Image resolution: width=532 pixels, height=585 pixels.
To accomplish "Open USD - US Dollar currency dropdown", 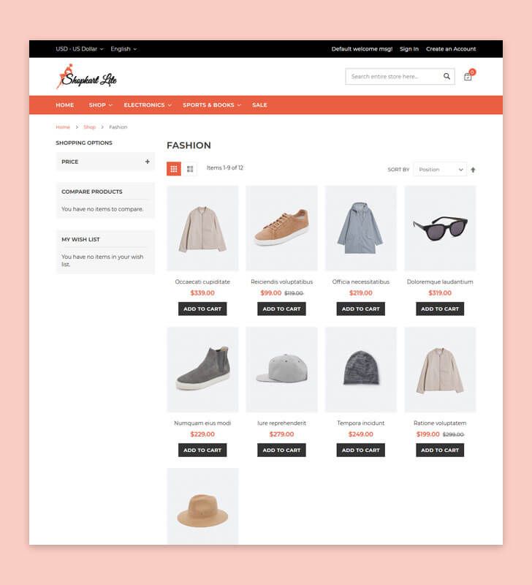I will pos(80,49).
